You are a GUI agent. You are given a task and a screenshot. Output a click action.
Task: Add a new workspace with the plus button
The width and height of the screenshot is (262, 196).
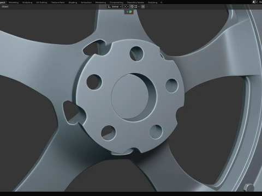[161, 3]
